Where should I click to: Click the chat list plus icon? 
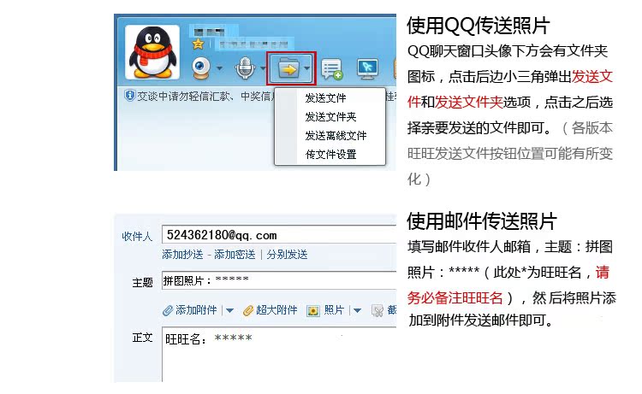pos(331,69)
